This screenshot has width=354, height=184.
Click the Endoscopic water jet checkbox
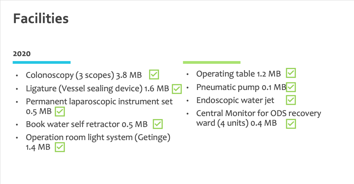pyautogui.click(x=291, y=100)
